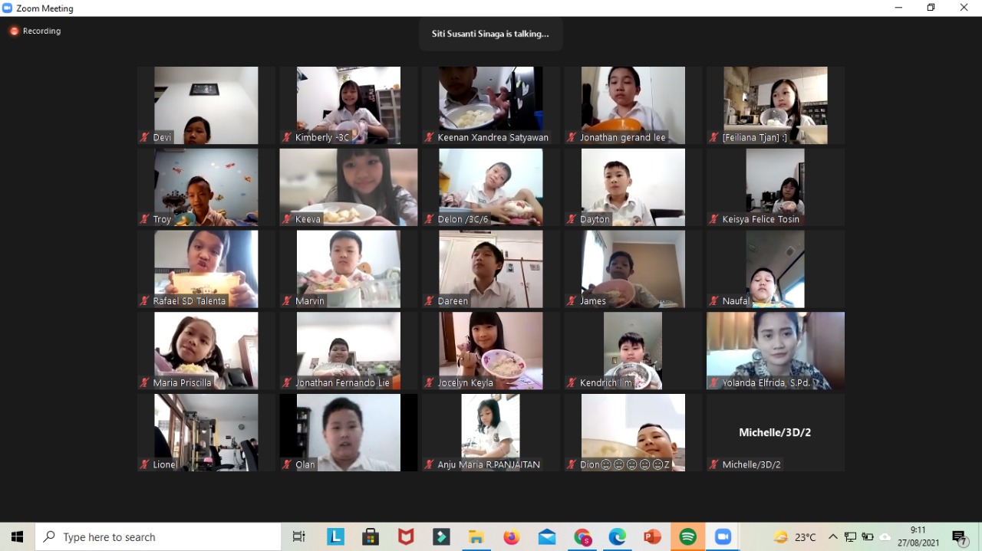982x551 pixels.
Task: Click the muted mic icon next to Keenan Xandrea Satyawan
Action: [x=430, y=138]
